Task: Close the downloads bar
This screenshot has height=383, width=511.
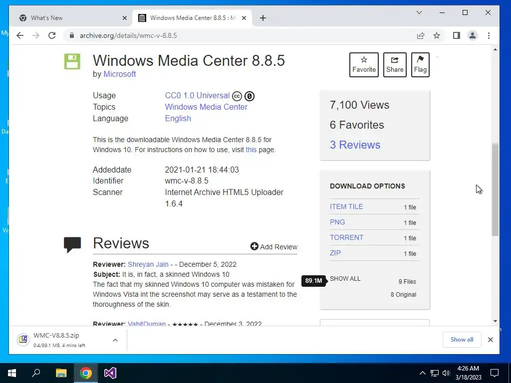Action: pos(490,339)
